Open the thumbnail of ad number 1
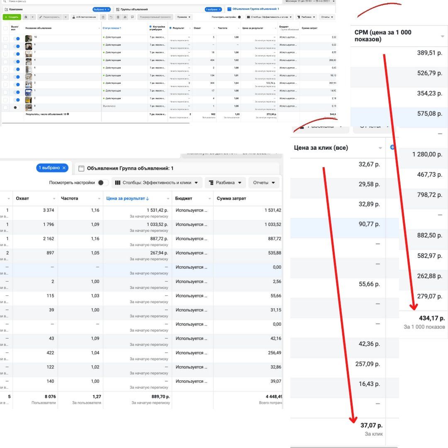The image size is (448, 448). pyautogui.click(x=28, y=92)
